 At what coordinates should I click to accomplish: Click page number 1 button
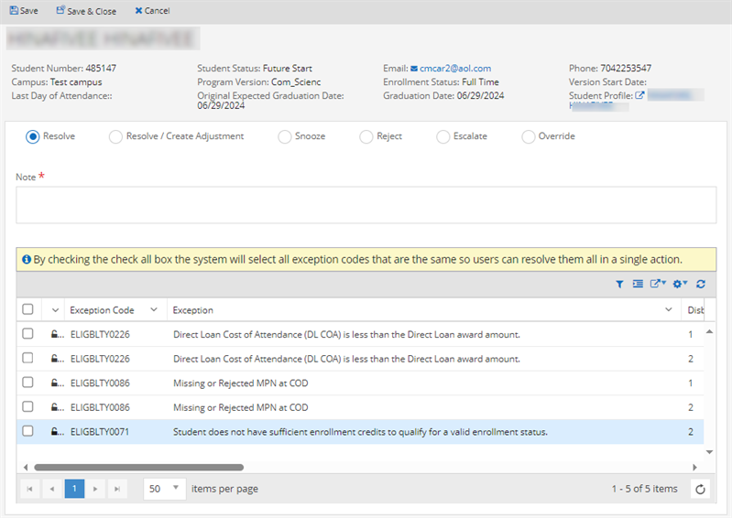tap(74, 489)
